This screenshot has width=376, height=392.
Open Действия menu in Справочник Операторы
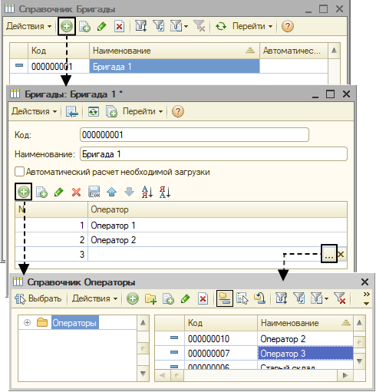[94, 298]
